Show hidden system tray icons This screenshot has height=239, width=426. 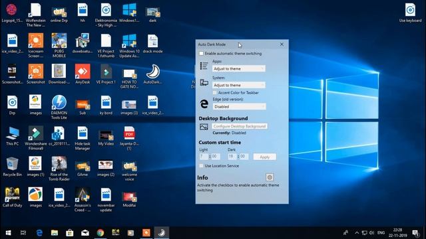coord(357,233)
